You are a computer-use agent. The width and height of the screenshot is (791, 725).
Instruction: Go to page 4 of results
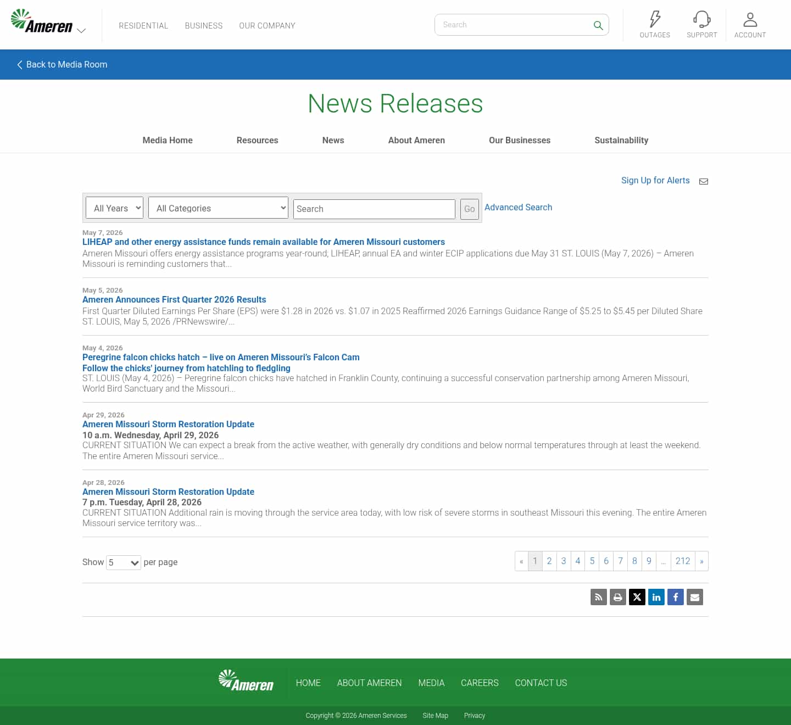(578, 561)
